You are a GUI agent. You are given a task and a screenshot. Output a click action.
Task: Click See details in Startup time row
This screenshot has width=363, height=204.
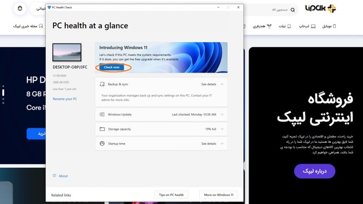(209, 144)
